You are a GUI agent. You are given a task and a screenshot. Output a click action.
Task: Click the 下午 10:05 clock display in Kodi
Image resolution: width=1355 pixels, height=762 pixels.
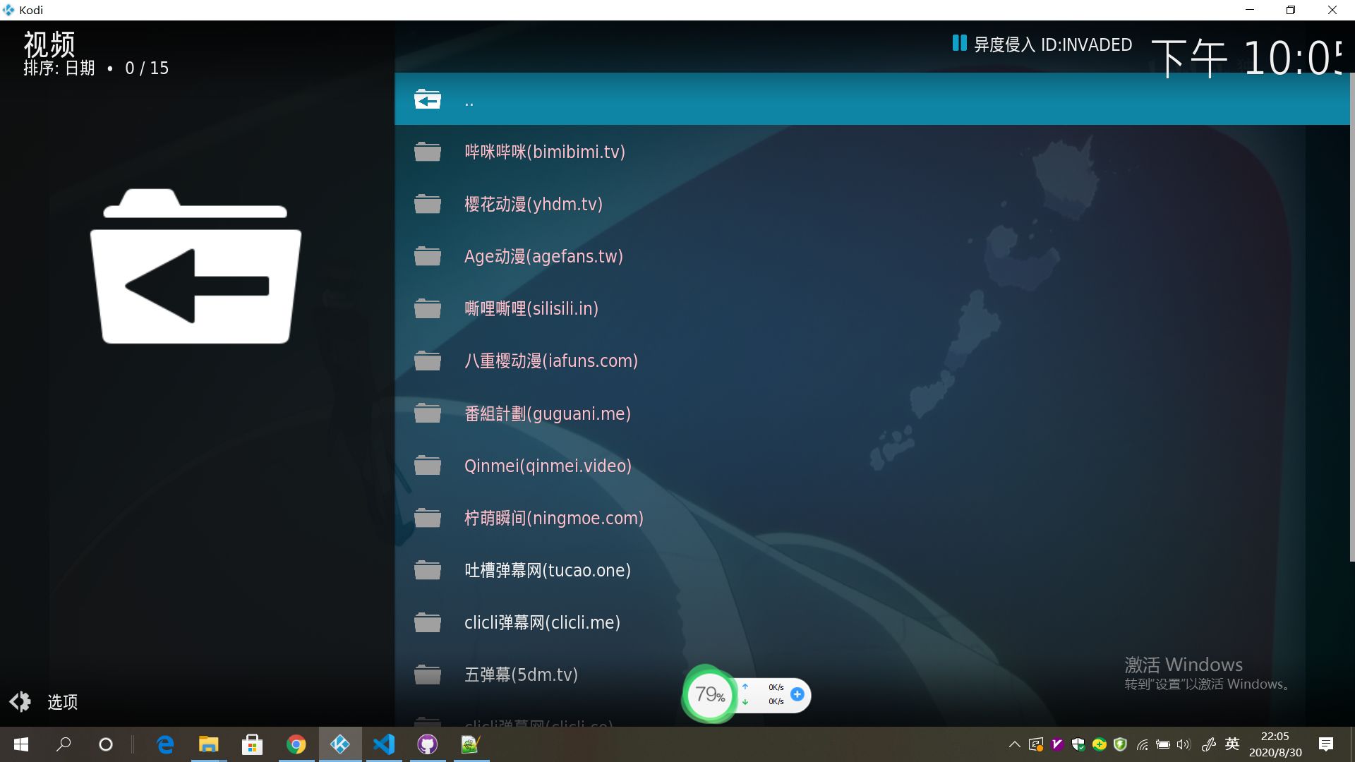(x=1248, y=57)
